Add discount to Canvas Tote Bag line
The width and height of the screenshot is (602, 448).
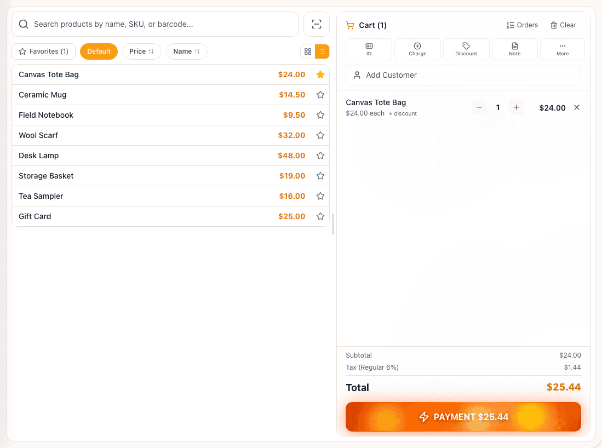click(403, 113)
